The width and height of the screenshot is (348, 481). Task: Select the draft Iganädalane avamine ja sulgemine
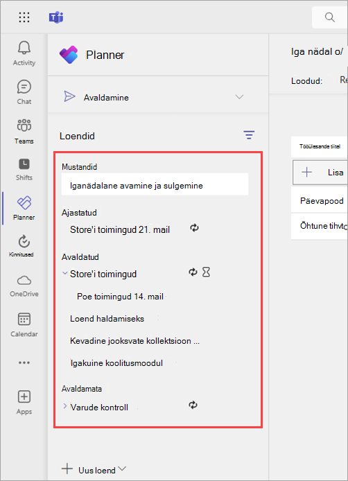coord(155,186)
